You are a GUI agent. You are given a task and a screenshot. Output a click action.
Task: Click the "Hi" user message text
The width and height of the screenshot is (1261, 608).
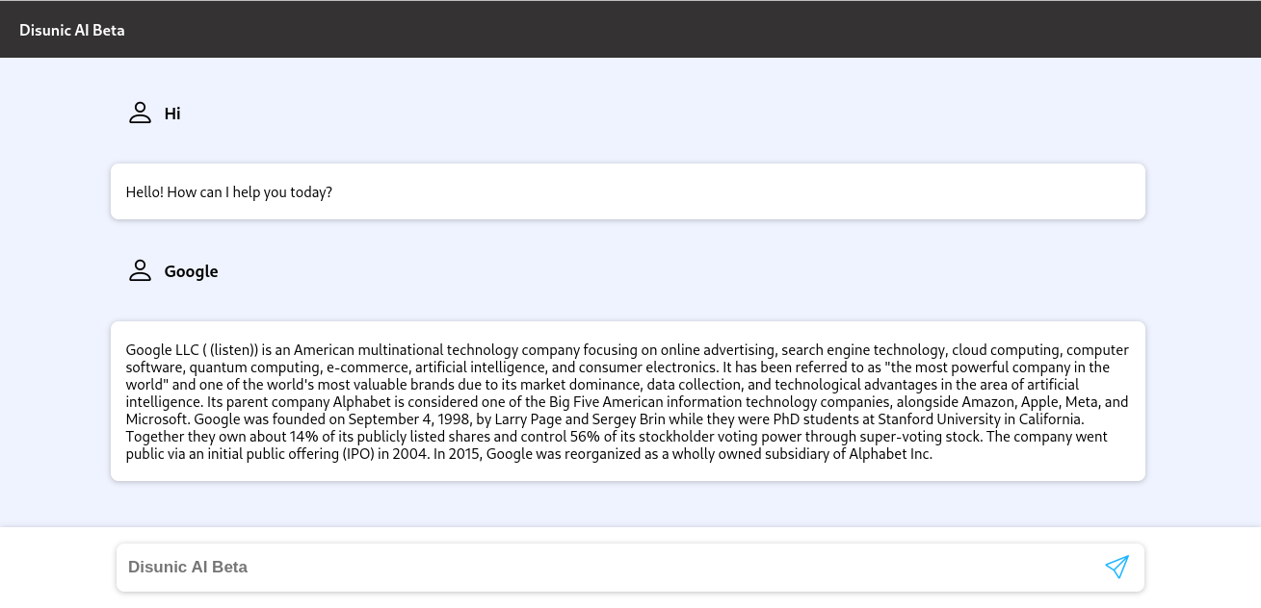172,114
